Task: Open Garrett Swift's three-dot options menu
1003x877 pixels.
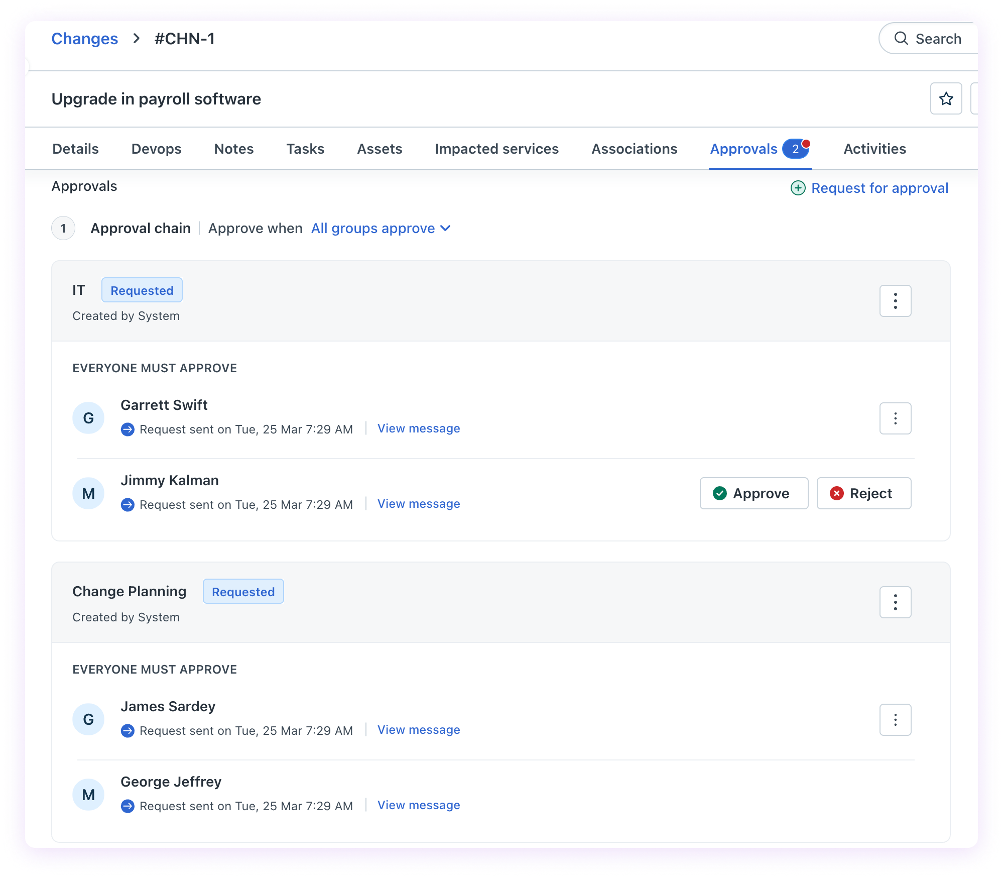Action: coord(895,418)
